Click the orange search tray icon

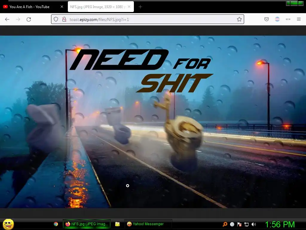pyautogui.click(x=225, y=224)
